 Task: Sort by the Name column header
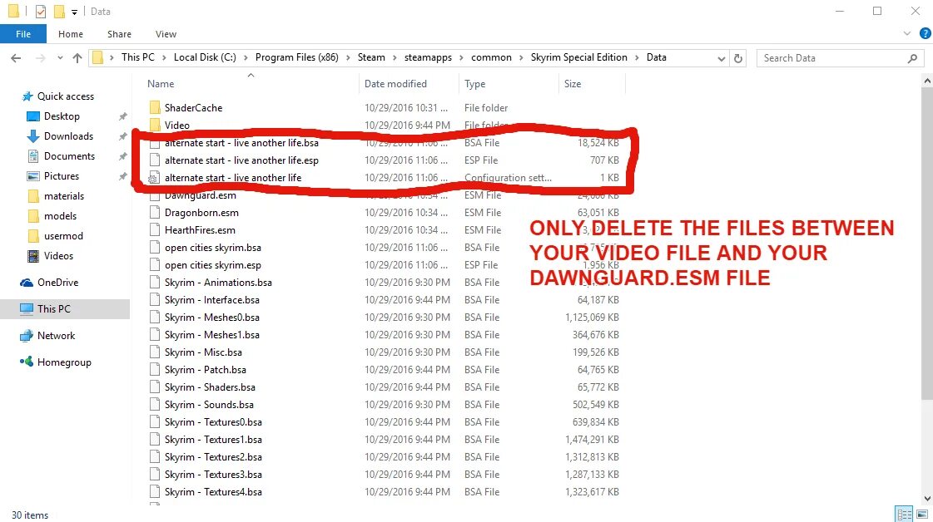pyautogui.click(x=161, y=84)
